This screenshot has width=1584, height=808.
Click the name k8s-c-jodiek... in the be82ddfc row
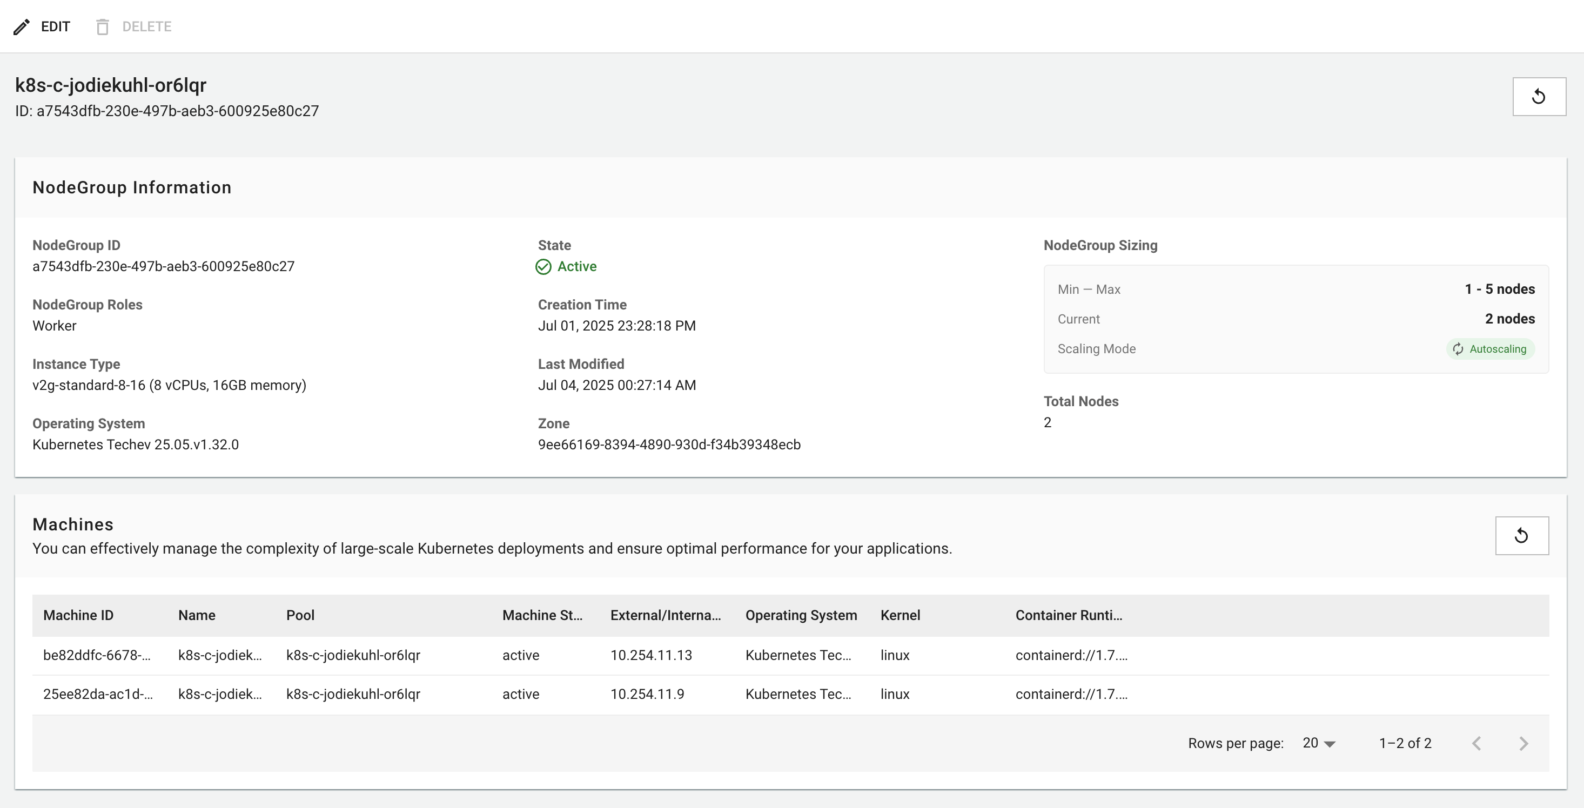pyautogui.click(x=220, y=656)
